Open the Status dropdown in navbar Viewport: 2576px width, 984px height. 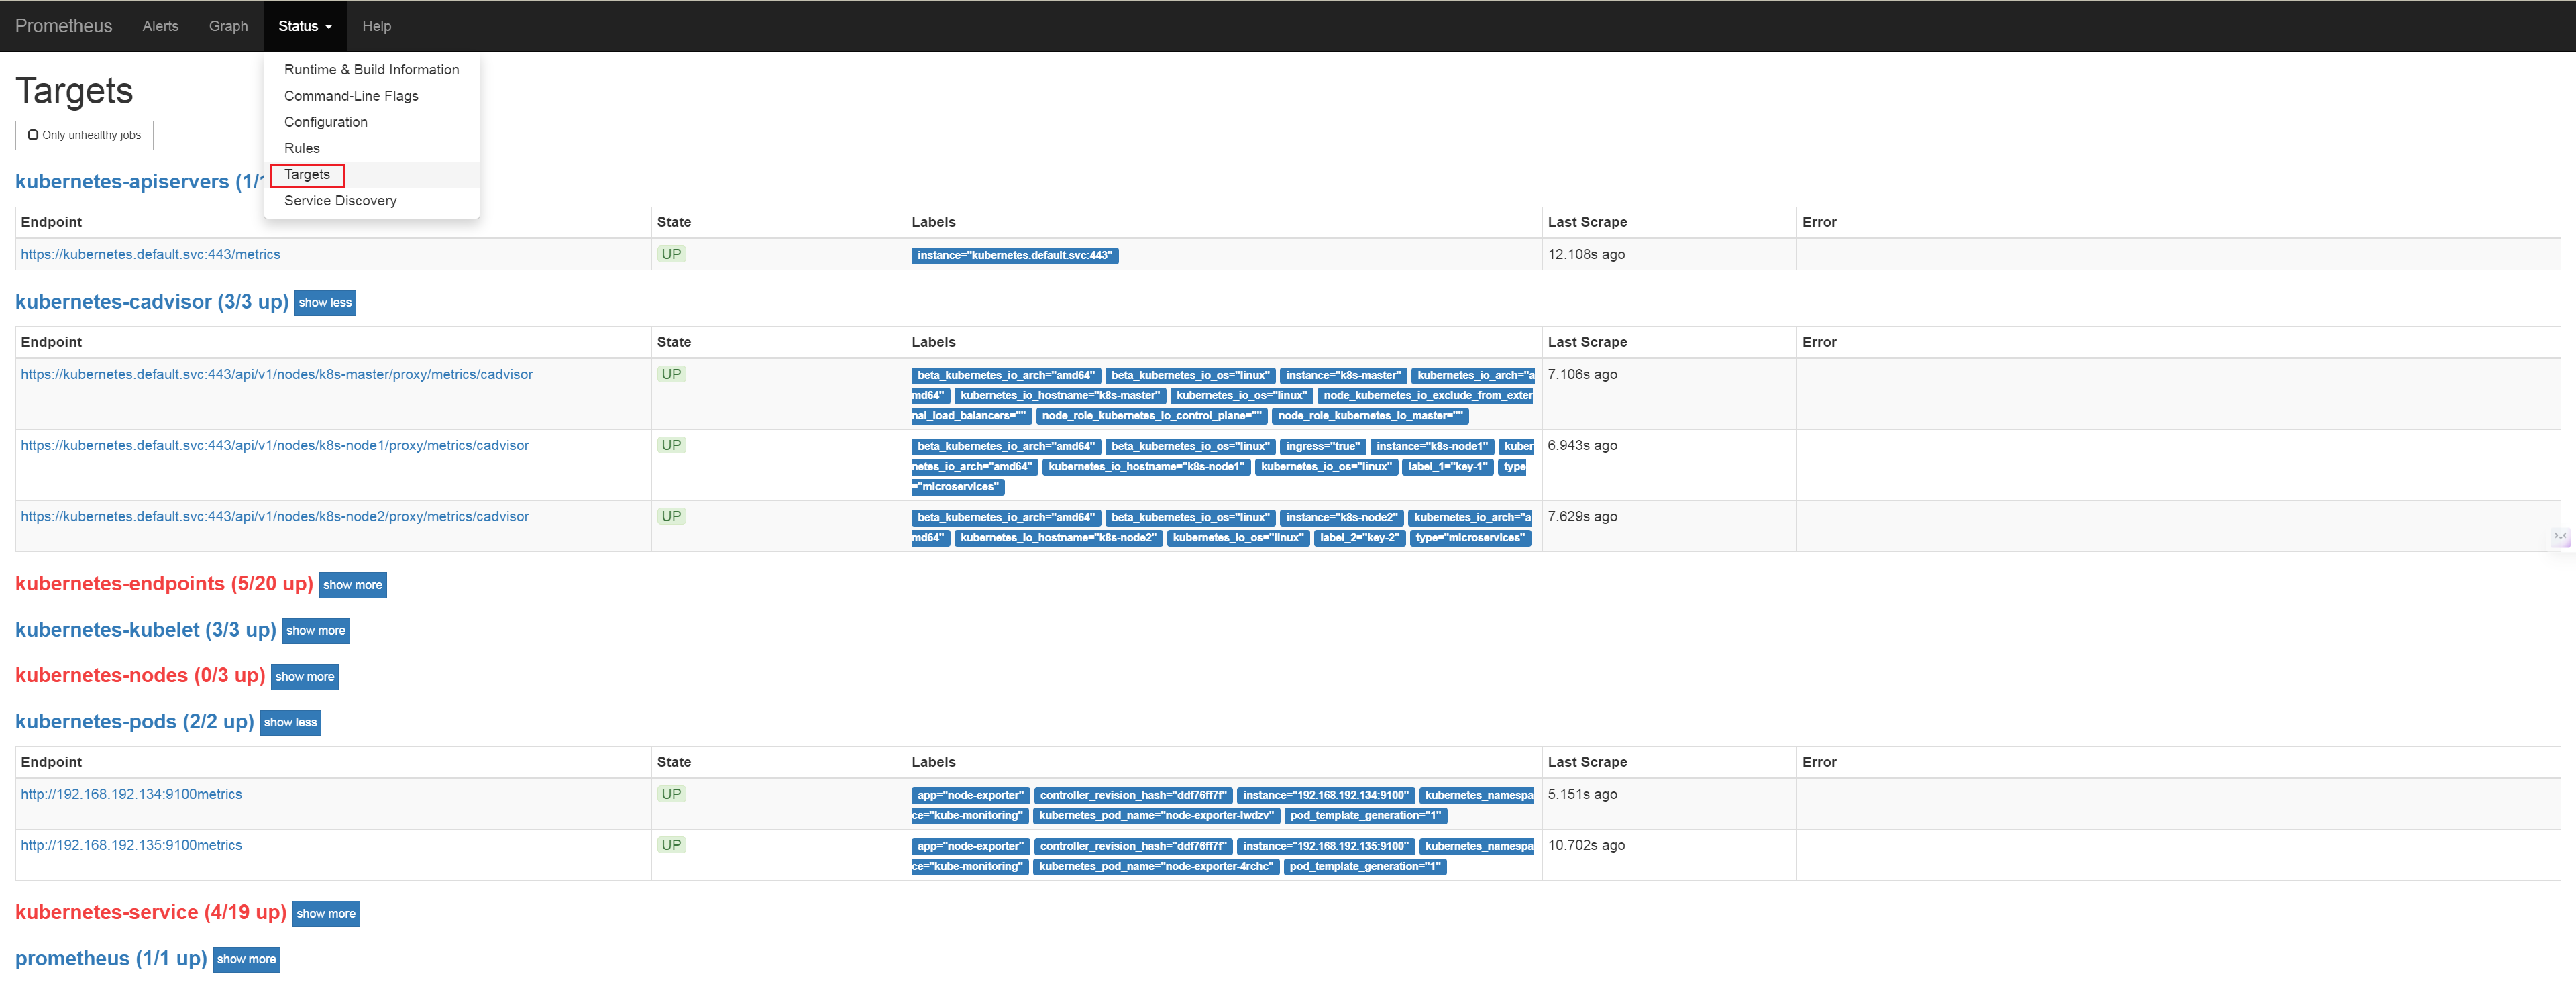tap(304, 26)
